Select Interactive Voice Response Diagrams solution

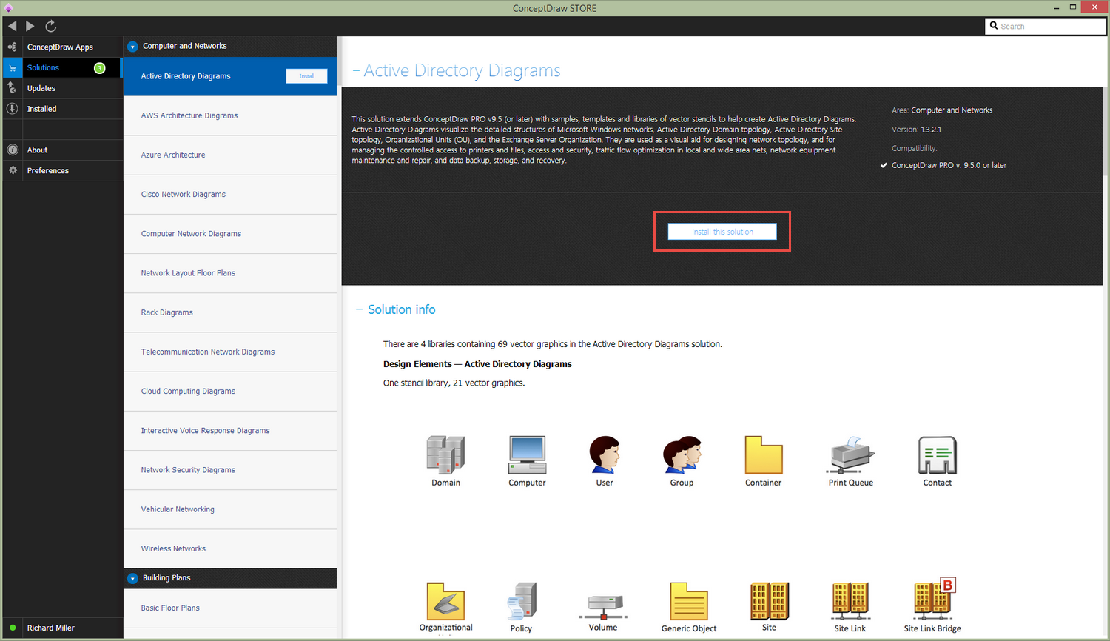coord(230,431)
